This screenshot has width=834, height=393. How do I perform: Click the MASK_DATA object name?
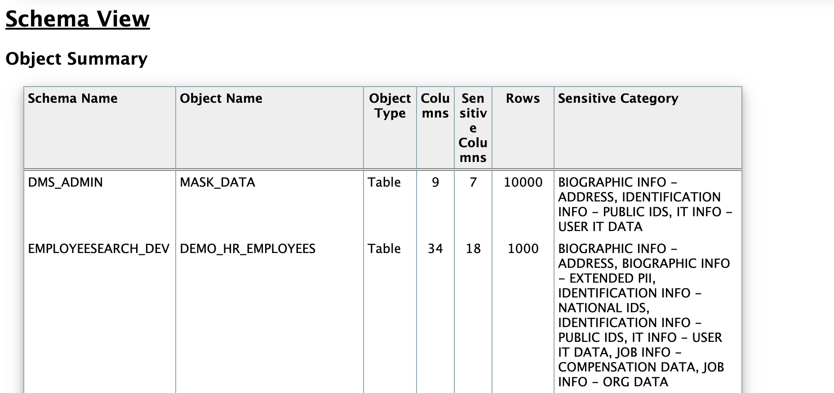tap(217, 182)
